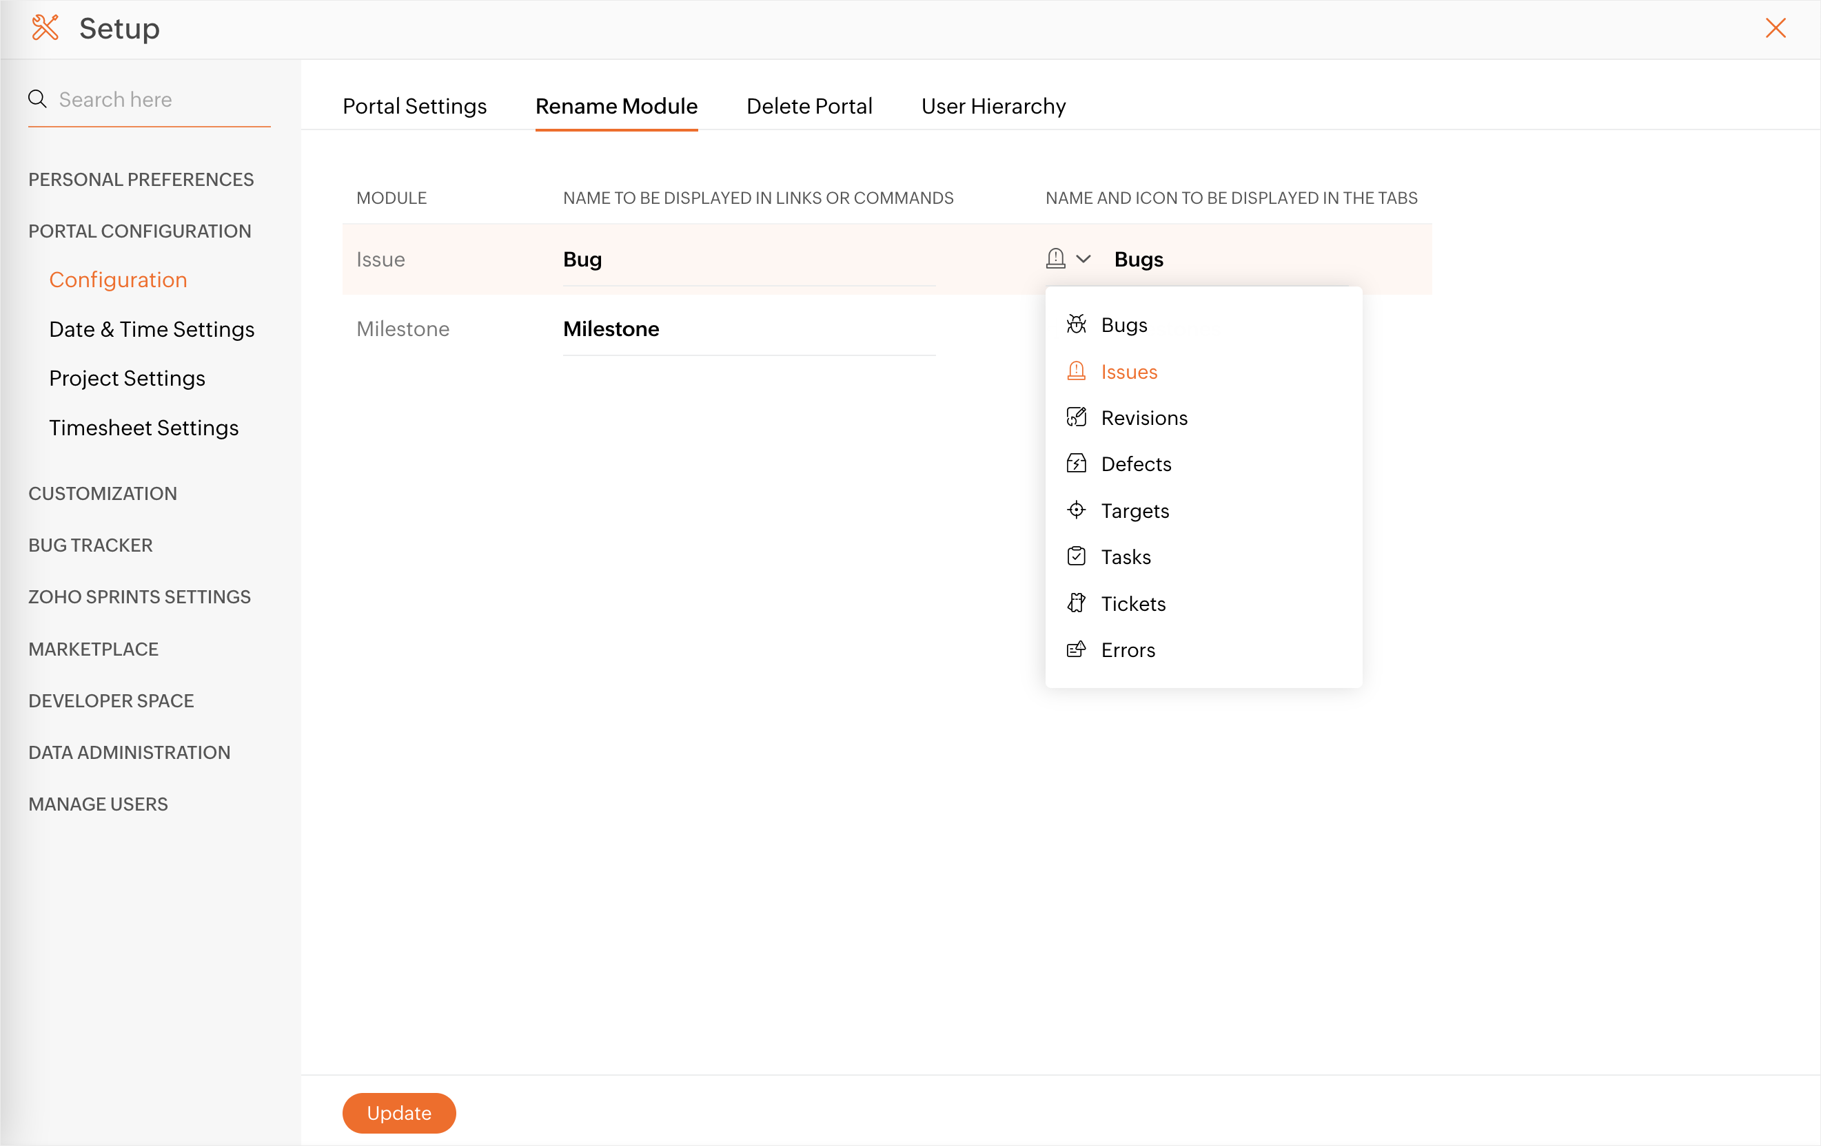Expand the Bug Tracker sidebar section
This screenshot has width=1821, height=1146.
pyautogui.click(x=91, y=545)
